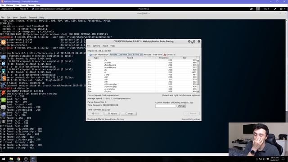Show all applications grid icon in dock
The image size is (288, 162).
point(3,121)
